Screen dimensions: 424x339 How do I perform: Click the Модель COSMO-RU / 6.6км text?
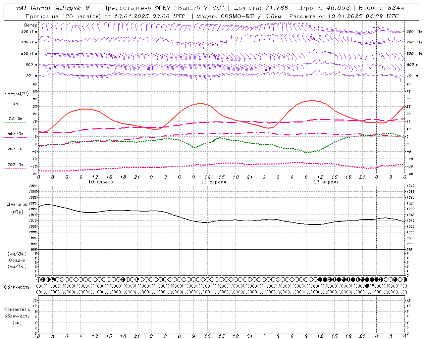tap(238, 16)
